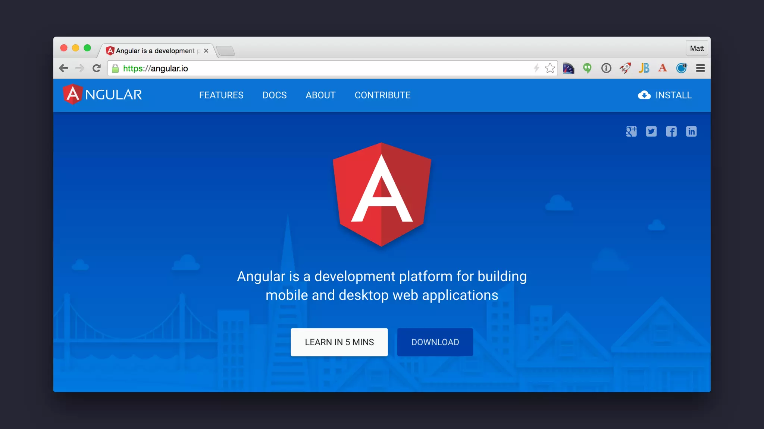
Task: Open the Matt profile switcher
Action: 696,48
